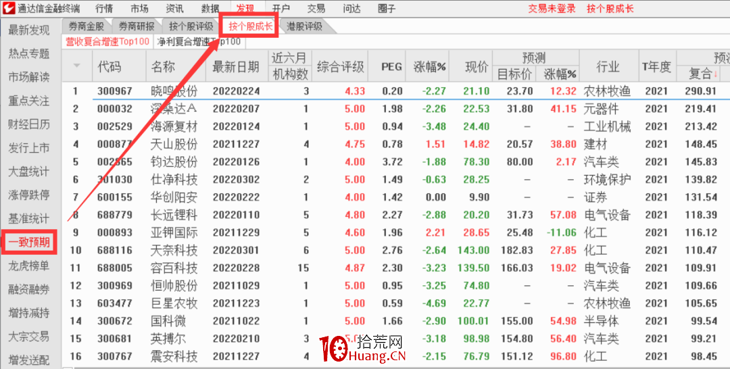This screenshot has width=730, height=369.
Task: Open 融资融券 in the sidebar
Action: 29,289
